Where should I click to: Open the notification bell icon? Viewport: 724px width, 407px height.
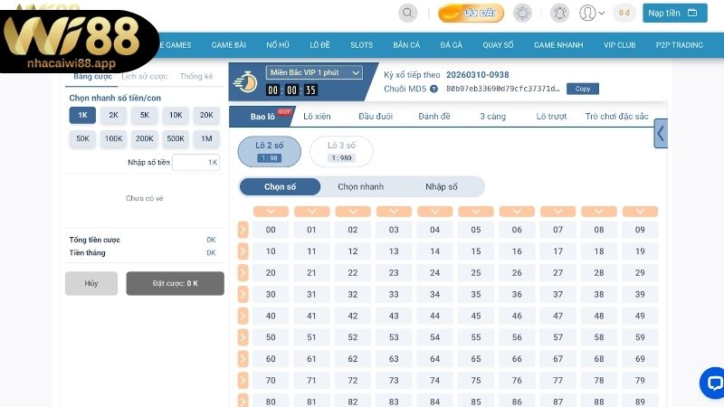click(x=559, y=13)
